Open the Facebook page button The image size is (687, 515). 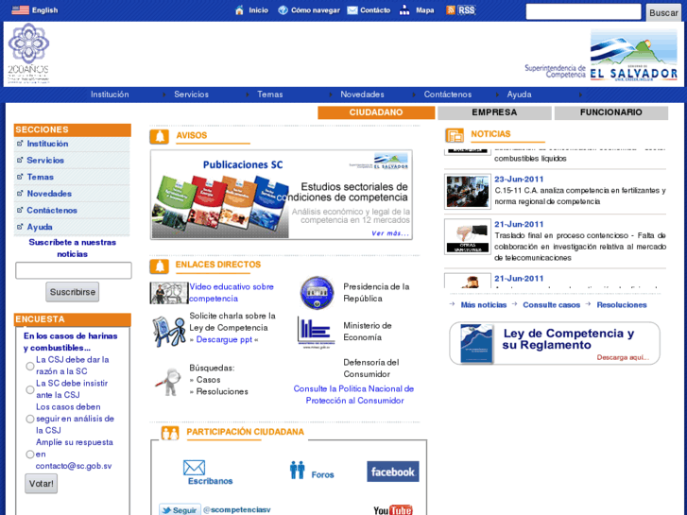pyautogui.click(x=392, y=472)
